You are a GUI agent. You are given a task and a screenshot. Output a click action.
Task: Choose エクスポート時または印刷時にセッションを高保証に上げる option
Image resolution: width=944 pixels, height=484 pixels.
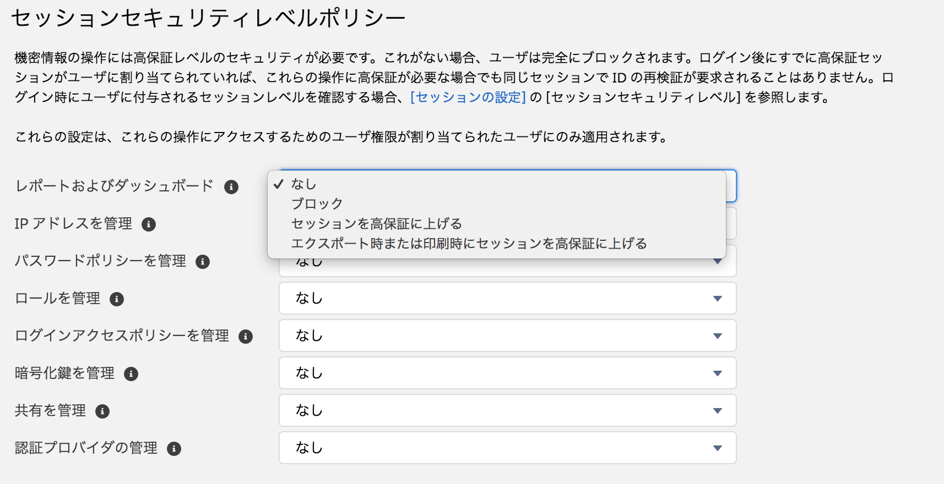click(x=469, y=244)
